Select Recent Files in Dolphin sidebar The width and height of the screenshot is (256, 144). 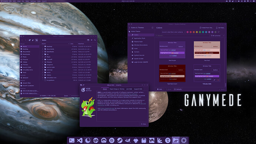[x=30, y=83]
